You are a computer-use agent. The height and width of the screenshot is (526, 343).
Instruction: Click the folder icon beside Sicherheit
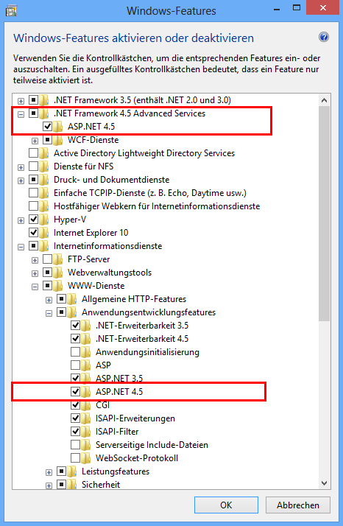click(x=71, y=485)
